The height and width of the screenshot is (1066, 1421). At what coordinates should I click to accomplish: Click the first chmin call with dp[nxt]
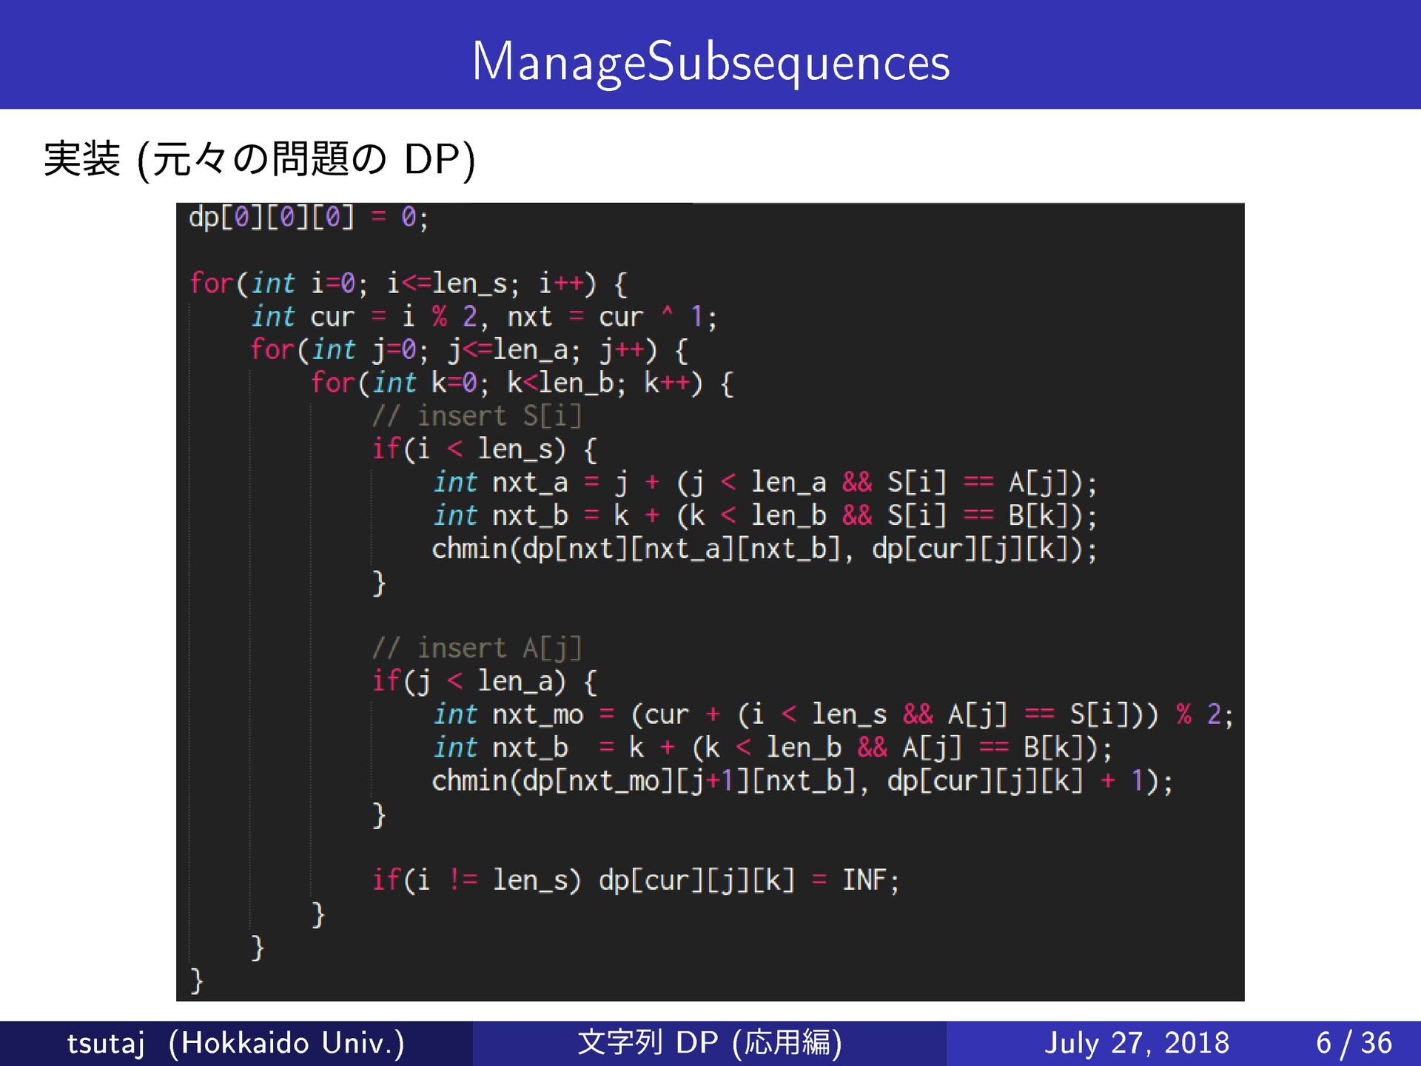point(764,549)
